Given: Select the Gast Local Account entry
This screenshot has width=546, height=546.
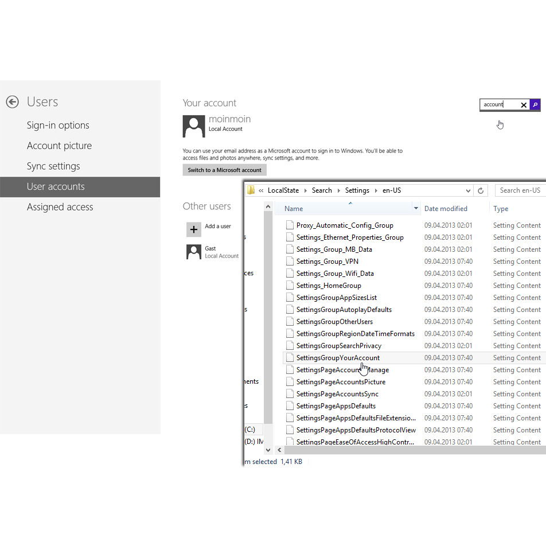Looking at the screenshot, I should click(212, 252).
